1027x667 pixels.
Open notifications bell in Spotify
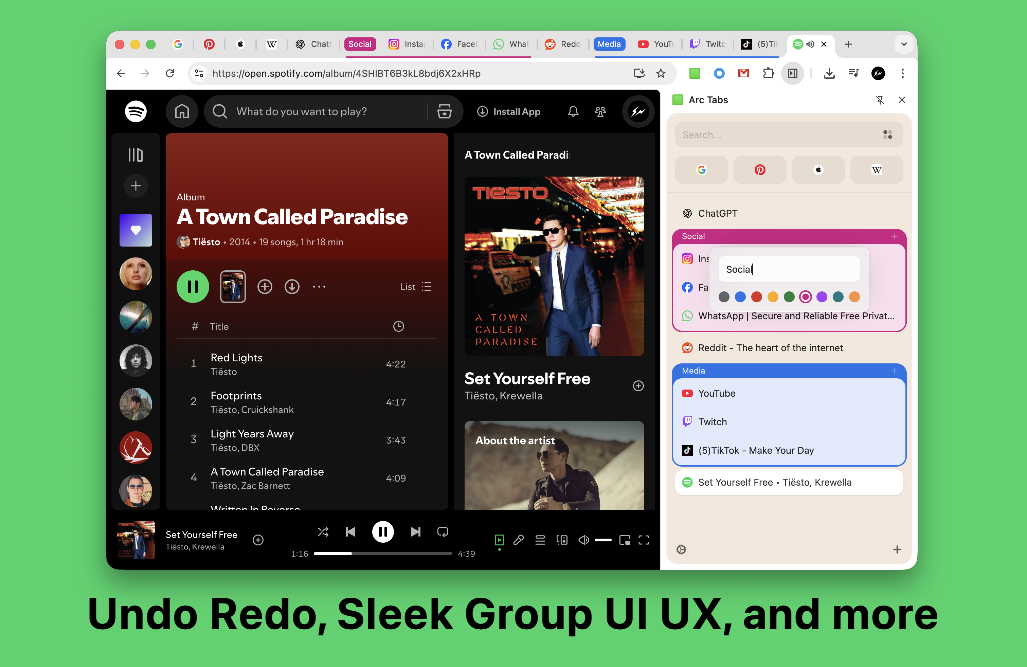[x=573, y=111]
